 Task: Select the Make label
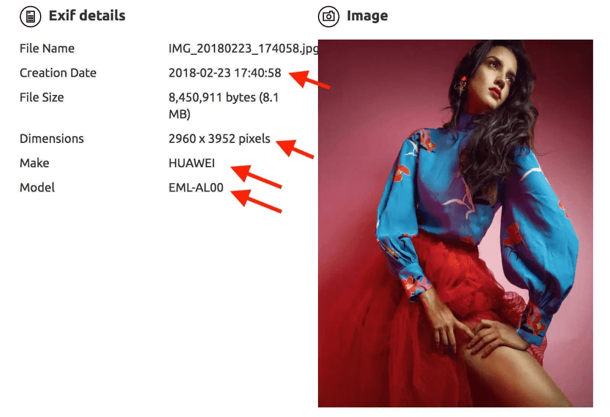click(34, 163)
